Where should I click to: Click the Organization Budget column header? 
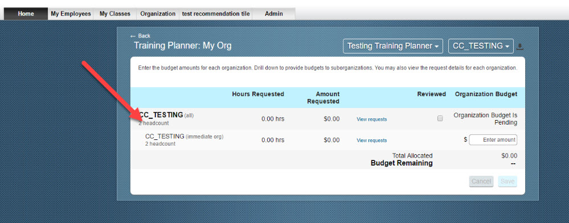pyautogui.click(x=486, y=94)
